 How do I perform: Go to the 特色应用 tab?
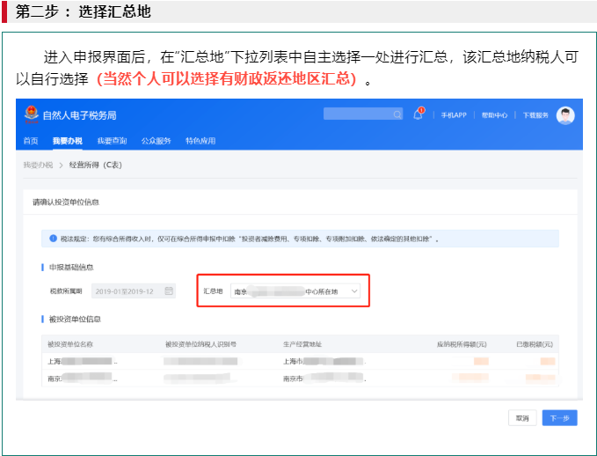(201, 141)
